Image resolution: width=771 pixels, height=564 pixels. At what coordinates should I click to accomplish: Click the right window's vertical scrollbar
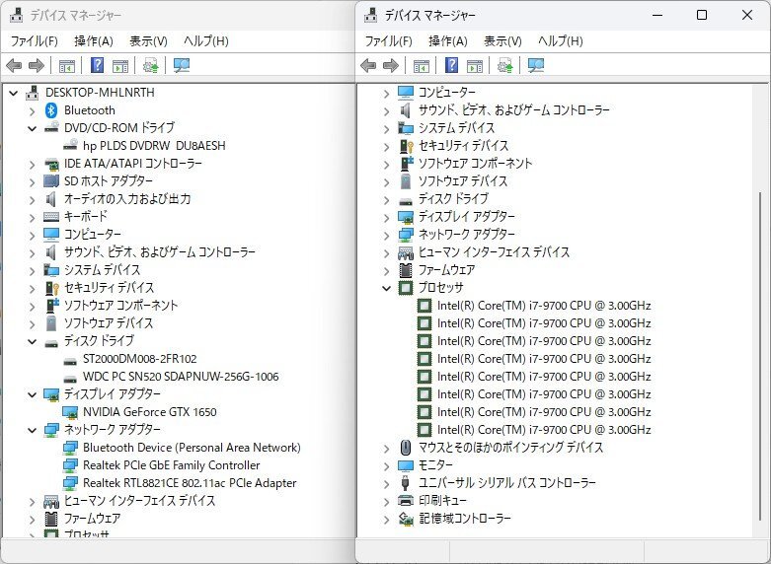[x=758, y=296]
